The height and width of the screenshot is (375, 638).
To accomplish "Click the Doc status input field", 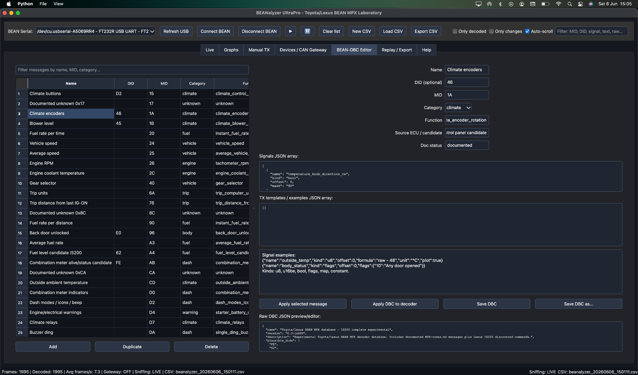I will tap(467, 145).
